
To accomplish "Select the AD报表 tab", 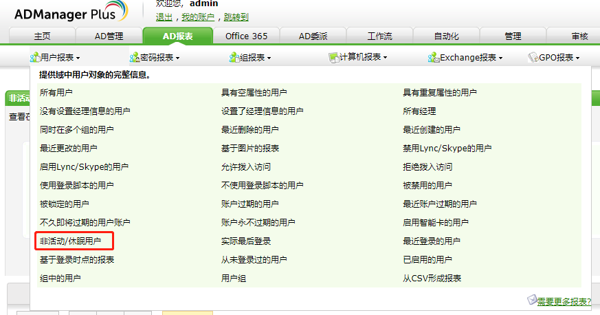I will point(177,36).
